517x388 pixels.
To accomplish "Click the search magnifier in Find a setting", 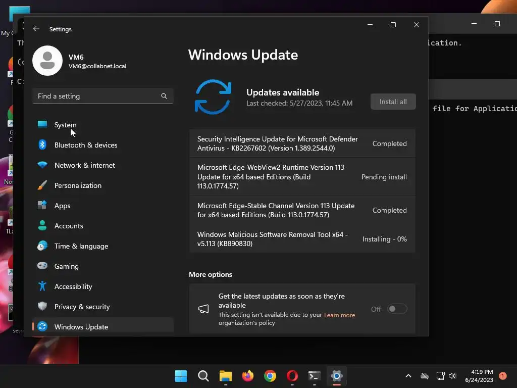I will tap(164, 96).
